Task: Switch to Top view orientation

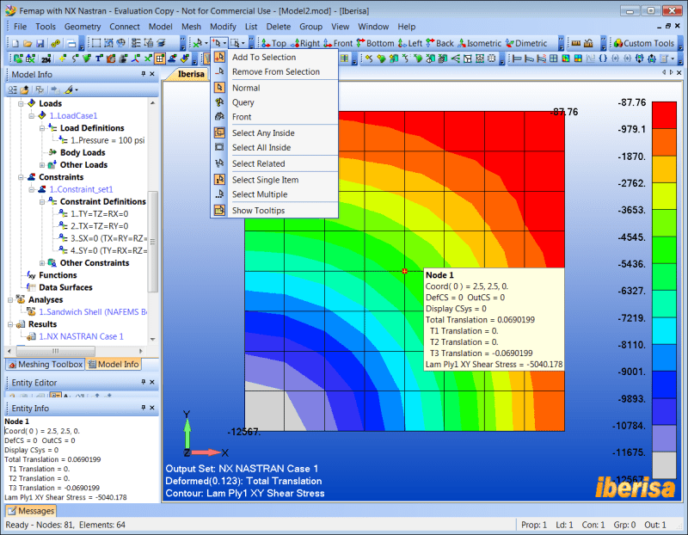Action: click(x=273, y=43)
